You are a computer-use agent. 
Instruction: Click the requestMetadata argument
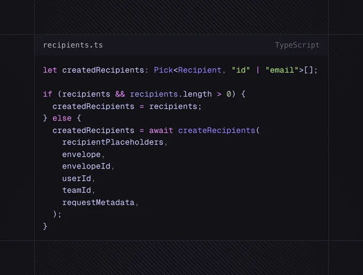coord(98,203)
